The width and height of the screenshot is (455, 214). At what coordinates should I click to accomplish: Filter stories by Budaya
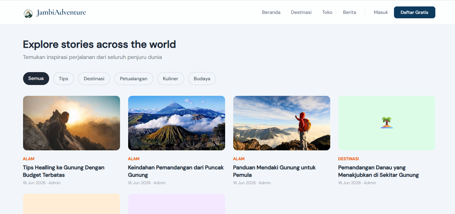tap(202, 79)
